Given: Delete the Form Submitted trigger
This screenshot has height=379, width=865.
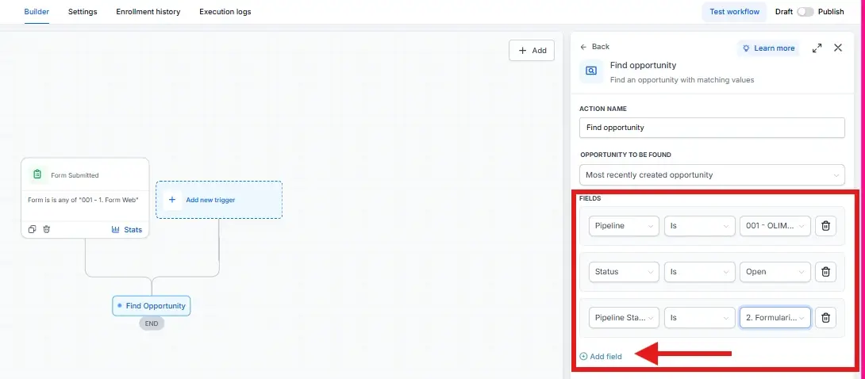Looking at the screenshot, I should tap(47, 229).
